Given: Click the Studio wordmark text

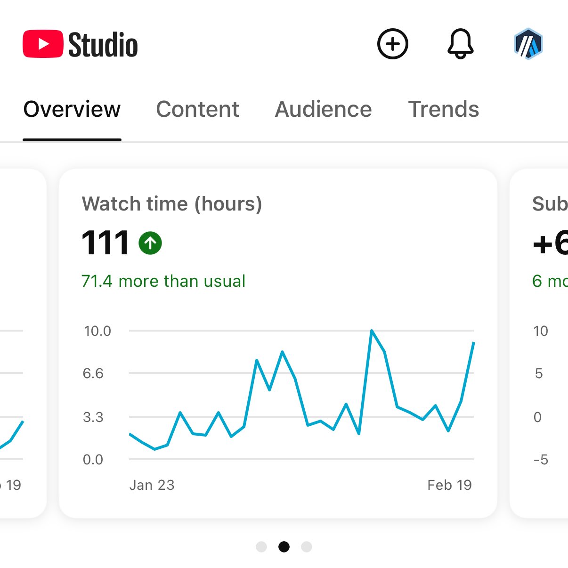Looking at the screenshot, I should point(103,45).
